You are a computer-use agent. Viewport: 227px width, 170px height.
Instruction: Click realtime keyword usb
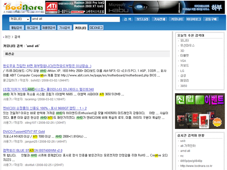183,141
